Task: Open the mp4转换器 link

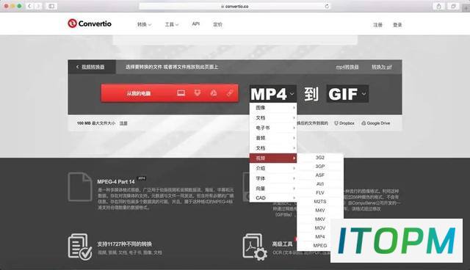Action: click(x=347, y=67)
